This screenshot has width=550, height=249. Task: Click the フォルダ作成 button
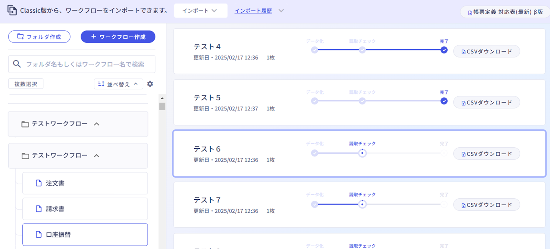(39, 37)
